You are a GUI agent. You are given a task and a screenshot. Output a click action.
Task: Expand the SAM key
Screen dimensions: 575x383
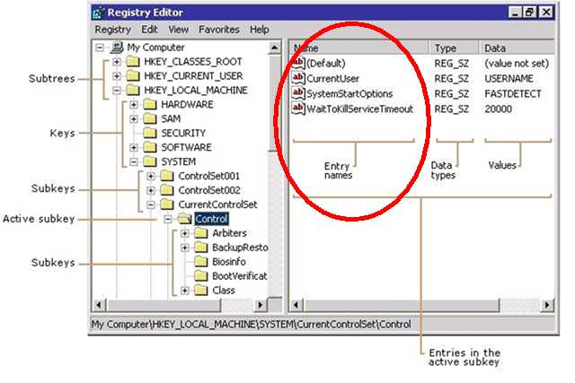(x=134, y=118)
